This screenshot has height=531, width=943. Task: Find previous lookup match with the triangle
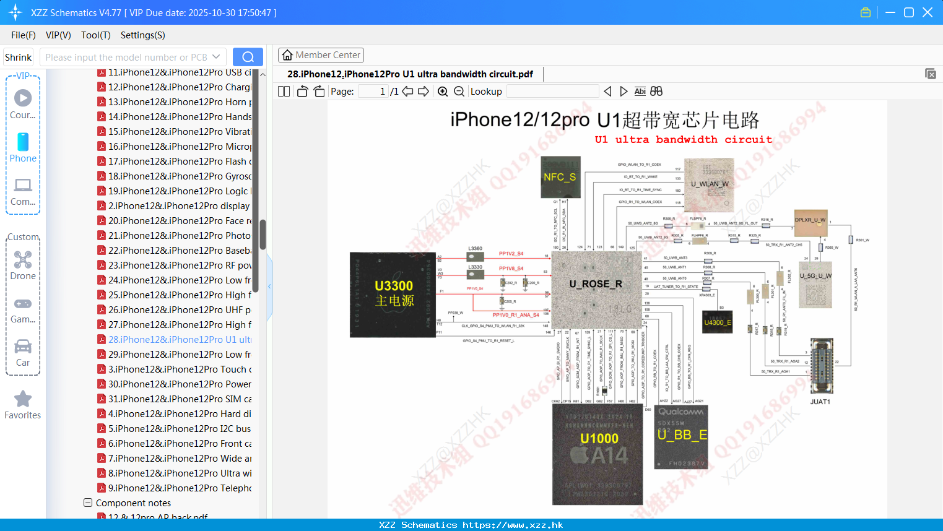(607, 92)
